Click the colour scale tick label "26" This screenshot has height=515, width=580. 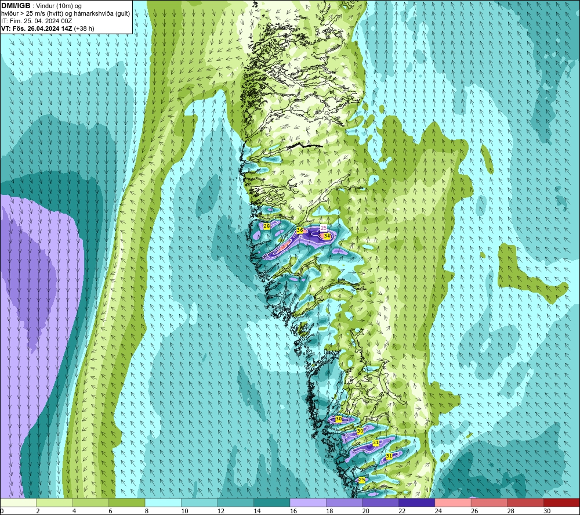tap(474, 511)
